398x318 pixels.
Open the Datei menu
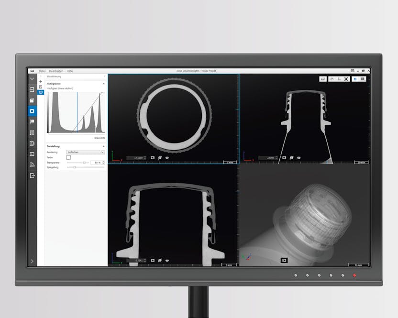(42, 71)
